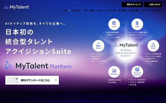The image size is (166, 103).
Task: Click the タレントプール構築/管理 bullet
Action: click(x=138, y=32)
